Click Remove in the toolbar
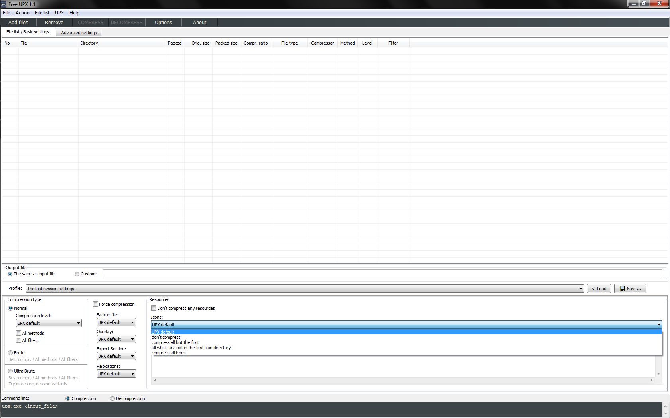 [54, 23]
